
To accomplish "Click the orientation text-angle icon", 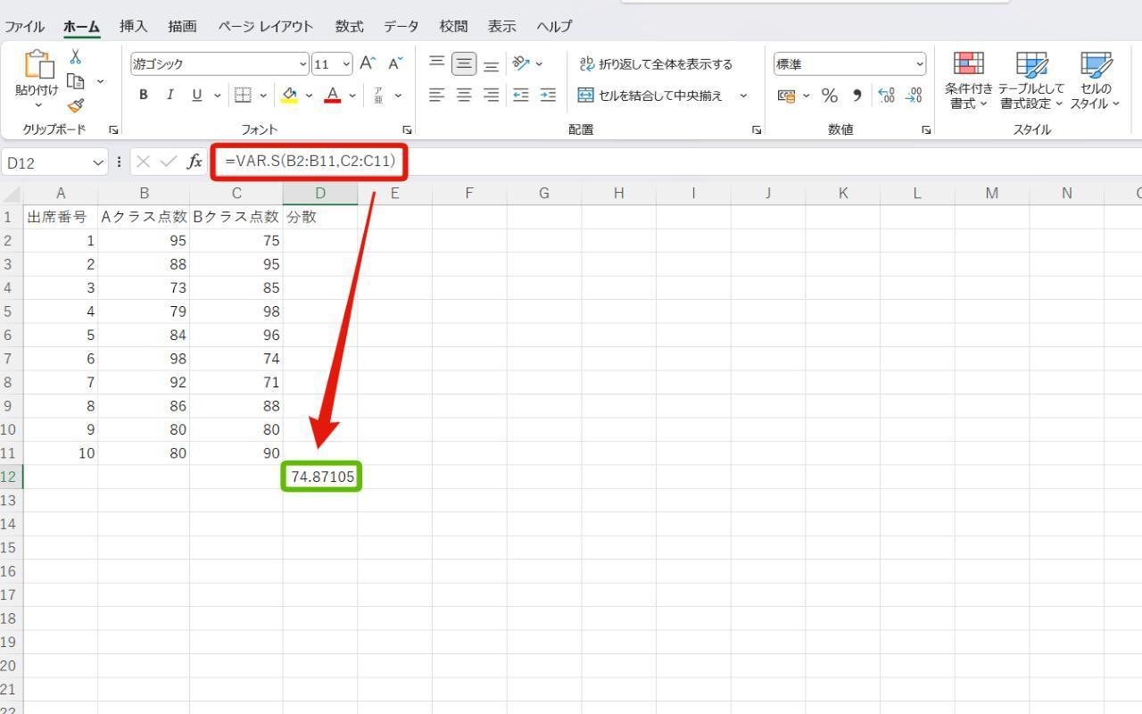I will (x=521, y=63).
